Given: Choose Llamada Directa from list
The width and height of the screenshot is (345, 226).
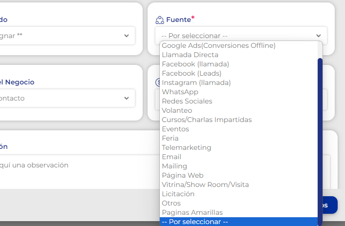Looking at the screenshot, I should tap(190, 55).
